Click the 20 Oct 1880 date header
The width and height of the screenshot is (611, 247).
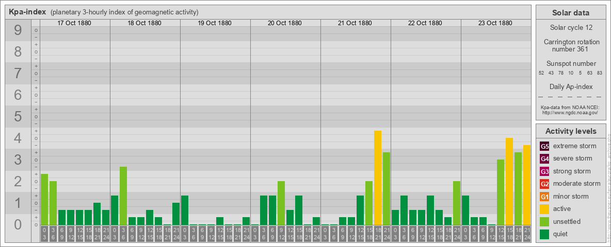coord(285,23)
